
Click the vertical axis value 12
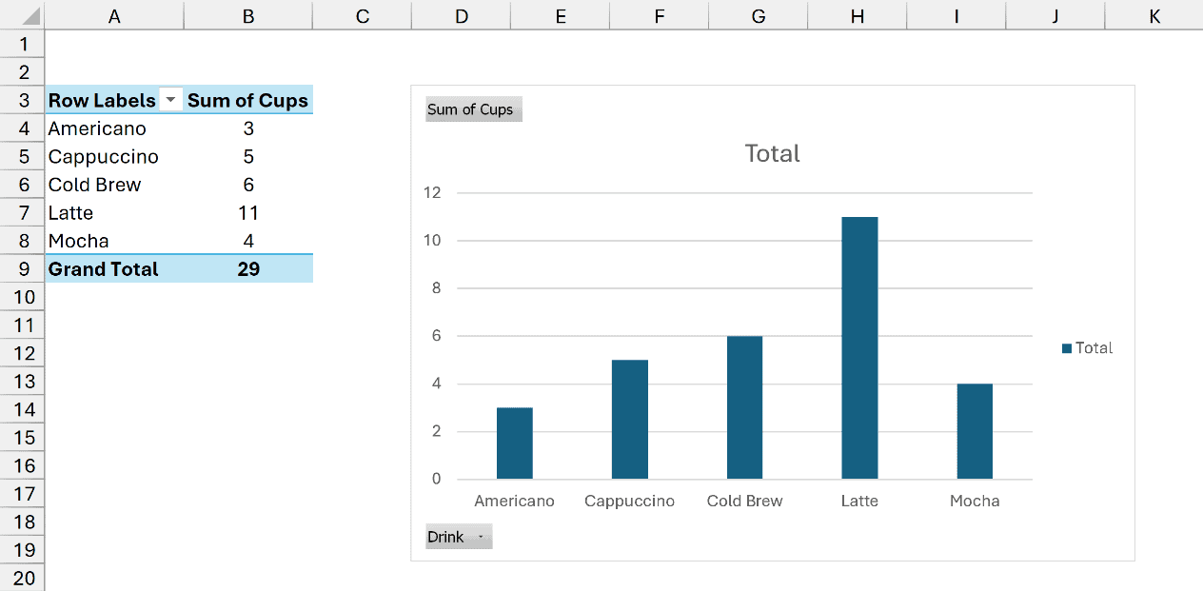click(432, 192)
